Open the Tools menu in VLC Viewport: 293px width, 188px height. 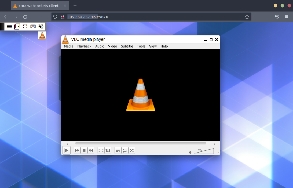(141, 46)
